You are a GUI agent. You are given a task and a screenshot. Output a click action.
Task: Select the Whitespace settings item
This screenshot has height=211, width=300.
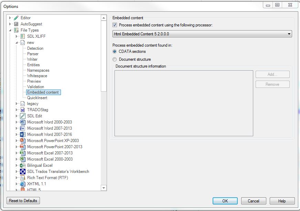tap(37, 76)
